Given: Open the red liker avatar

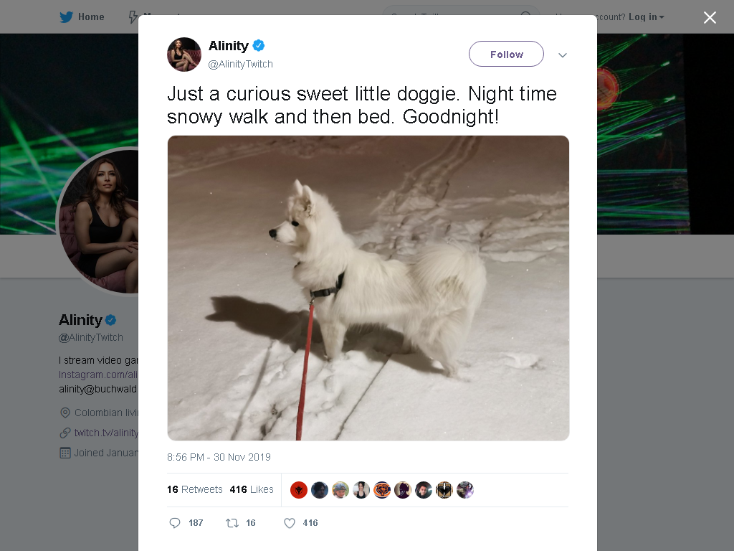Looking at the screenshot, I should tap(299, 490).
